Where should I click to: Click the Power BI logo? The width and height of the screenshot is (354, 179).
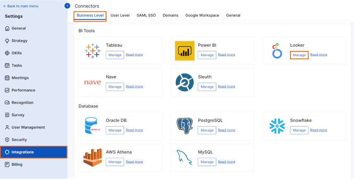click(x=185, y=51)
